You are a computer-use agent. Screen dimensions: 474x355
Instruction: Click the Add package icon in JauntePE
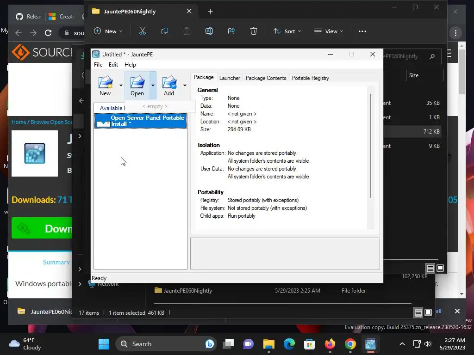coord(169,86)
